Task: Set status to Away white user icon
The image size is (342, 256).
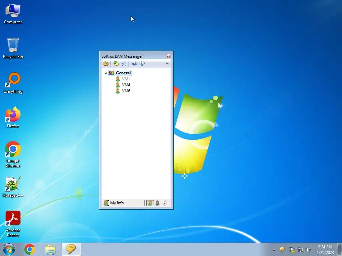Action: [165, 203]
